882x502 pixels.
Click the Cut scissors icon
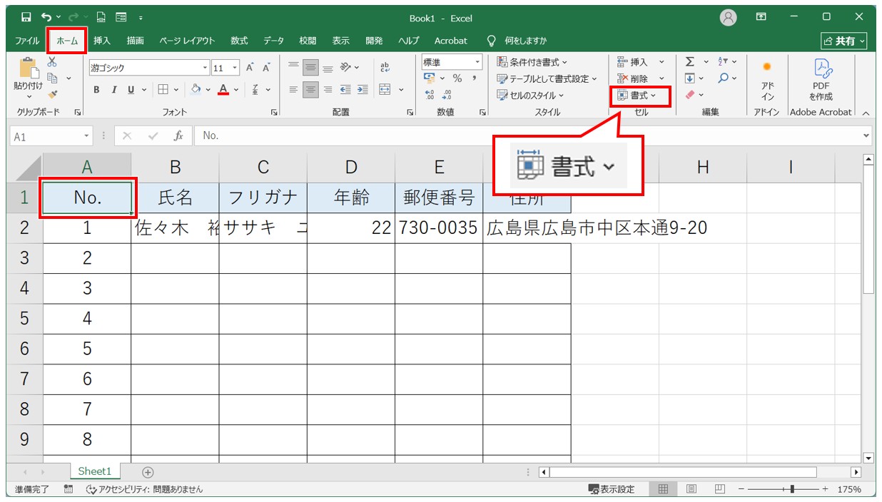tap(52, 63)
